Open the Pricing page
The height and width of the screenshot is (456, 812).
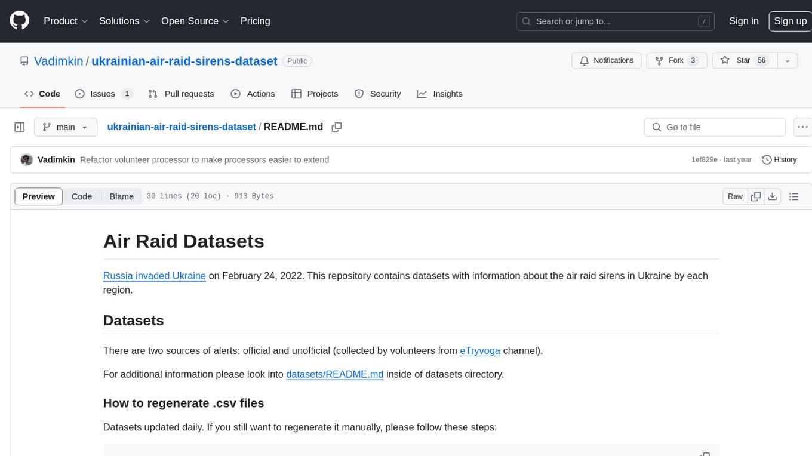(255, 21)
